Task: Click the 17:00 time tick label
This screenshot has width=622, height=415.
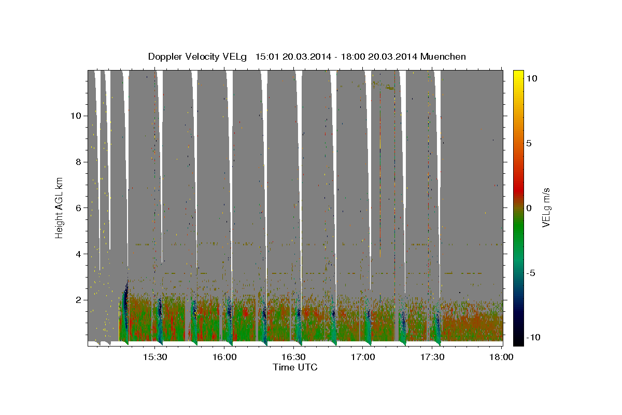Action: pos(363,357)
